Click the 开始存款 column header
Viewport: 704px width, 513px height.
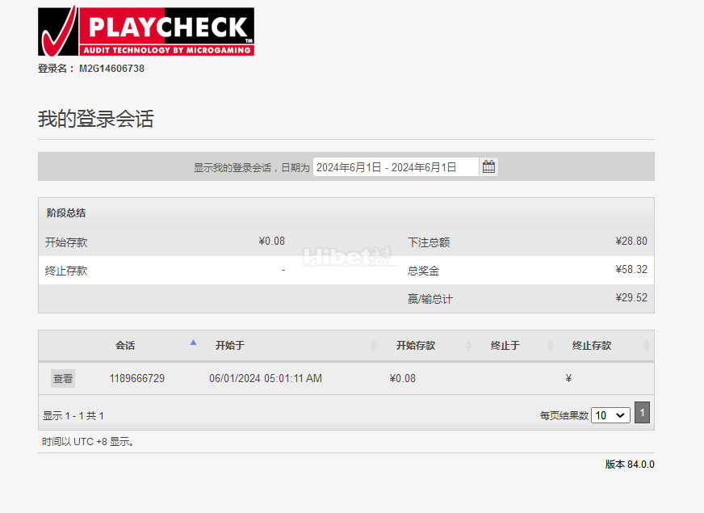point(416,346)
